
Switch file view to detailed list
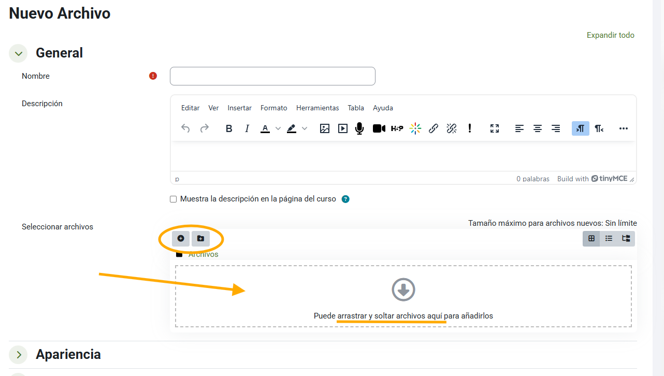point(609,238)
